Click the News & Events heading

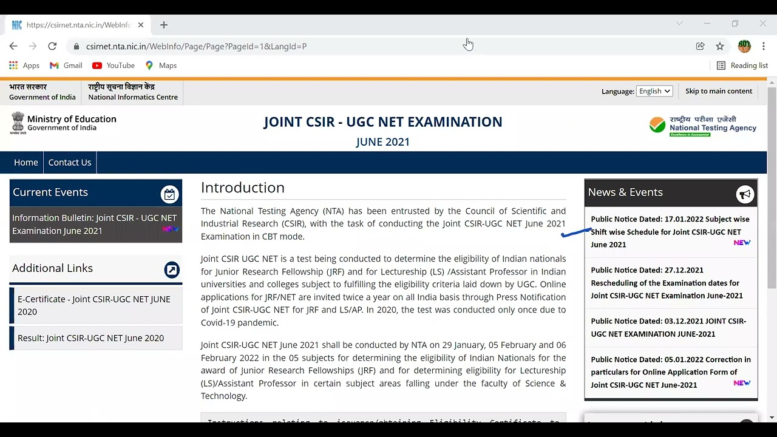click(x=625, y=192)
